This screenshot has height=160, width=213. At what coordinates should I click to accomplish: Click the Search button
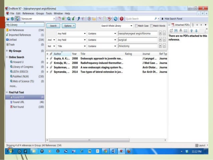pos(53,26)
